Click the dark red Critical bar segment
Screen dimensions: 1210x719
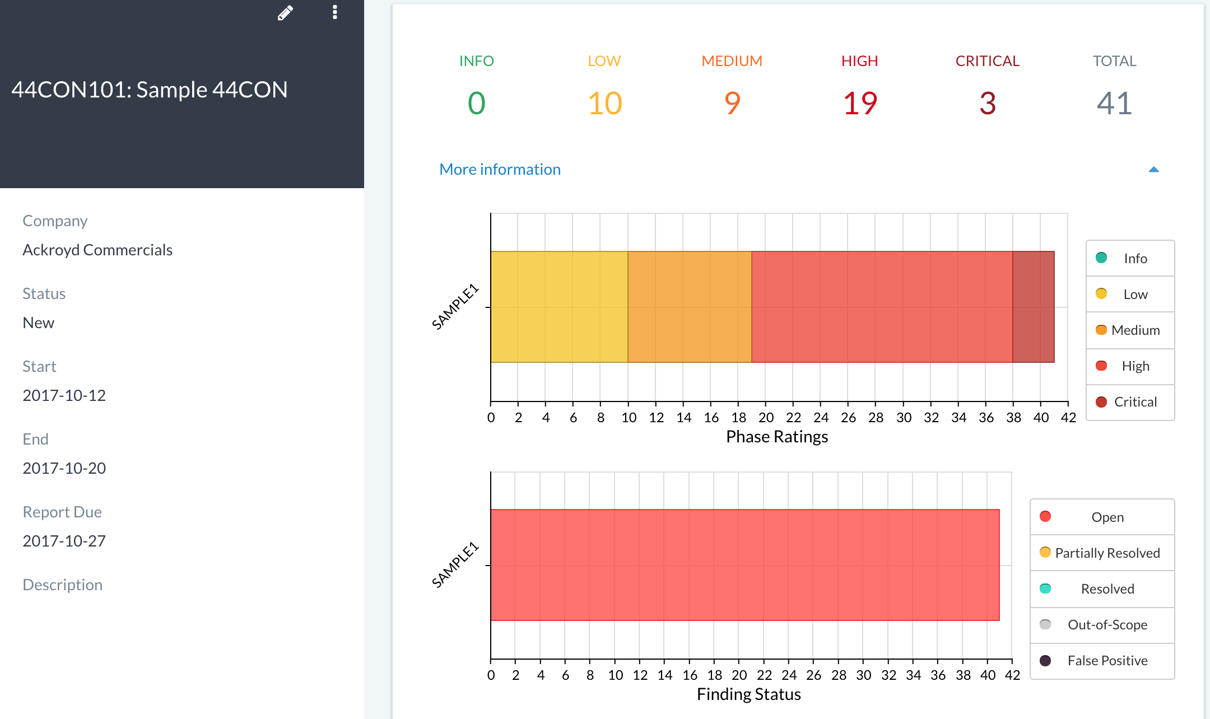pyautogui.click(x=1034, y=307)
